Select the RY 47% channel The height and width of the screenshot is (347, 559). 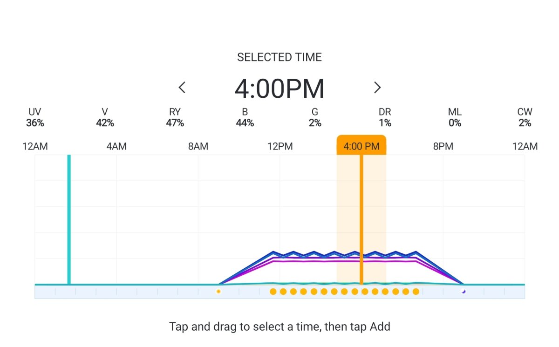pyautogui.click(x=175, y=117)
